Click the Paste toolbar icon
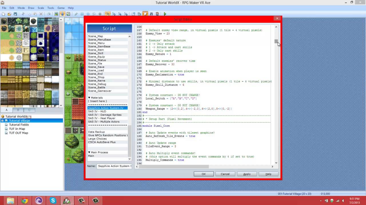Viewport: 366px width, 205px height. point(35,14)
